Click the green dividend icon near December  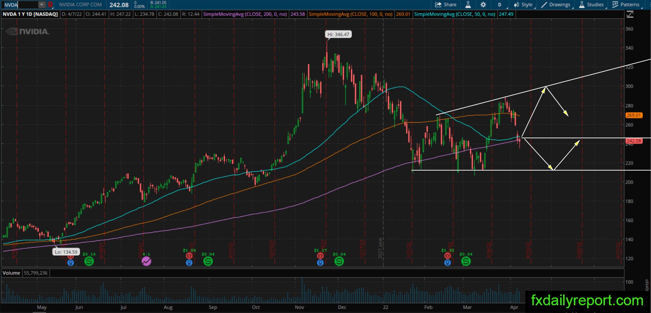(x=339, y=261)
